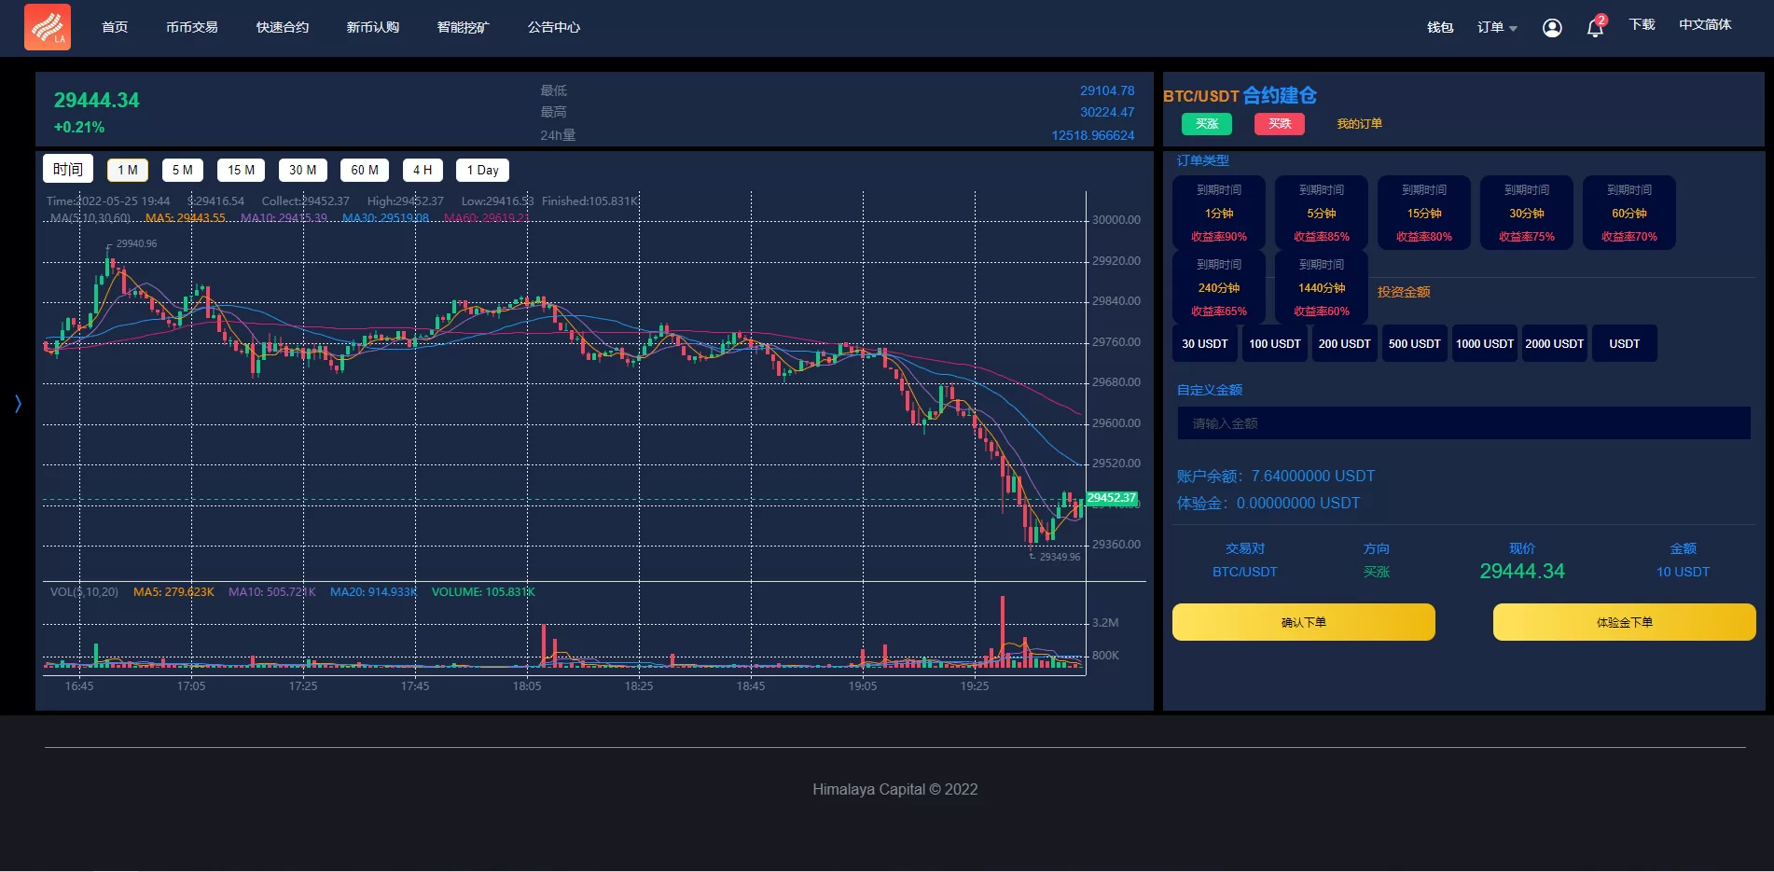Switch chart to 1 Day interval
This screenshot has height=872, width=1774.
coord(482,170)
